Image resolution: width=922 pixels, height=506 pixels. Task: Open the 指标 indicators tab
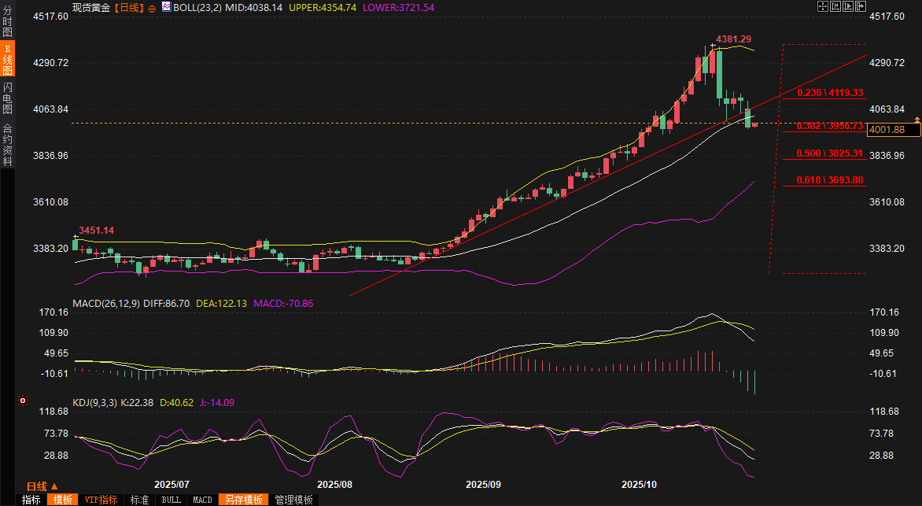[x=31, y=500]
